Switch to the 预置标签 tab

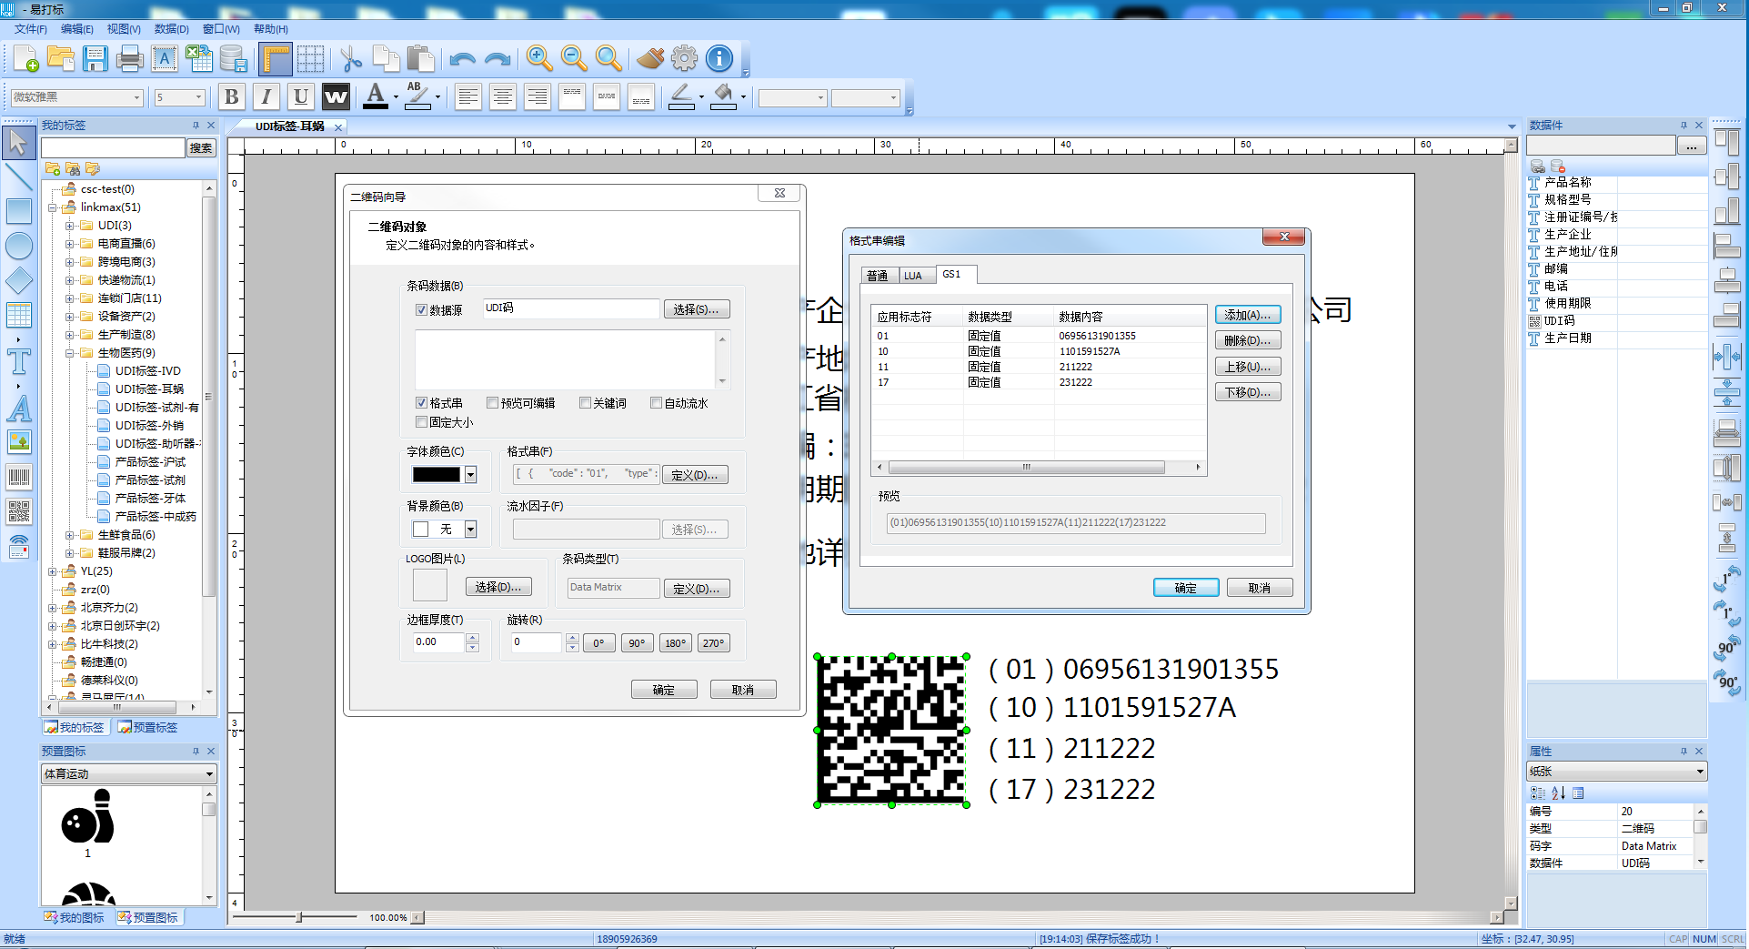coord(148,728)
